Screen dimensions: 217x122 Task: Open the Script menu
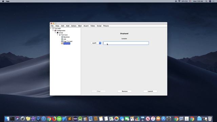(99, 26)
